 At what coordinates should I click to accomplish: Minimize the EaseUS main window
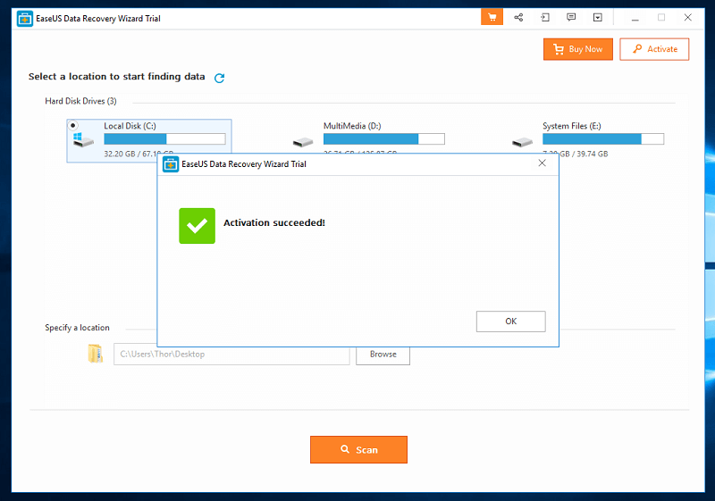[x=635, y=18]
